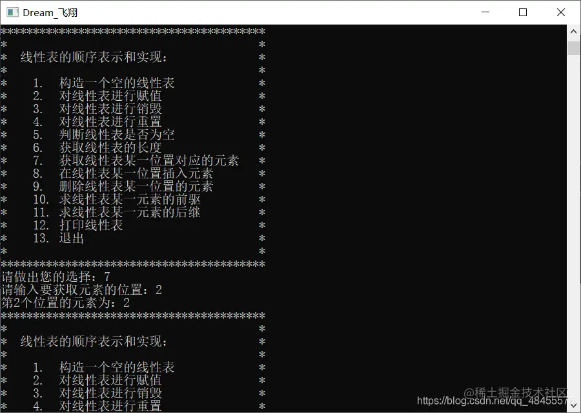Click menu line 1 构造一个空的线性表
The height and width of the screenshot is (413, 581).
coord(103,83)
